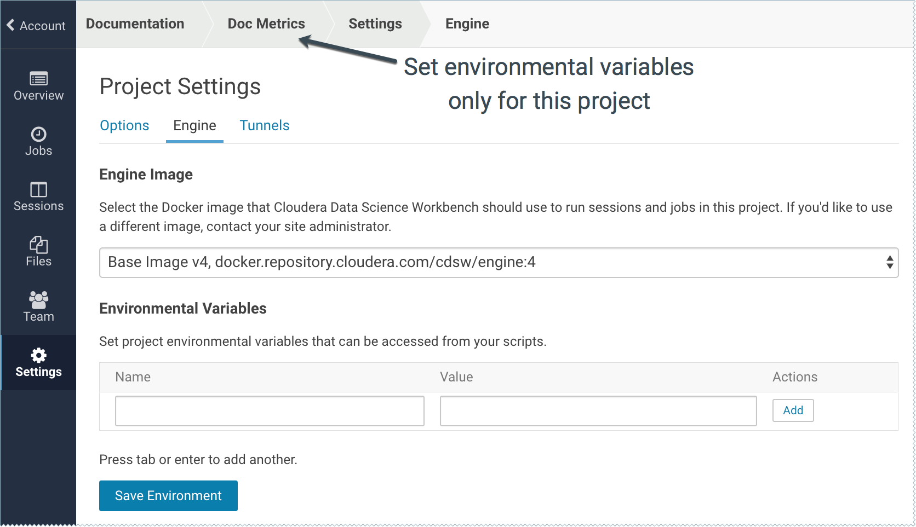
Task: Click the Settings breadcrumb item
Action: point(375,24)
